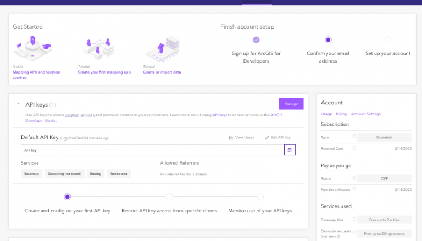Click the Manage API keys button
Screen dimensions: 422x241
click(291, 104)
